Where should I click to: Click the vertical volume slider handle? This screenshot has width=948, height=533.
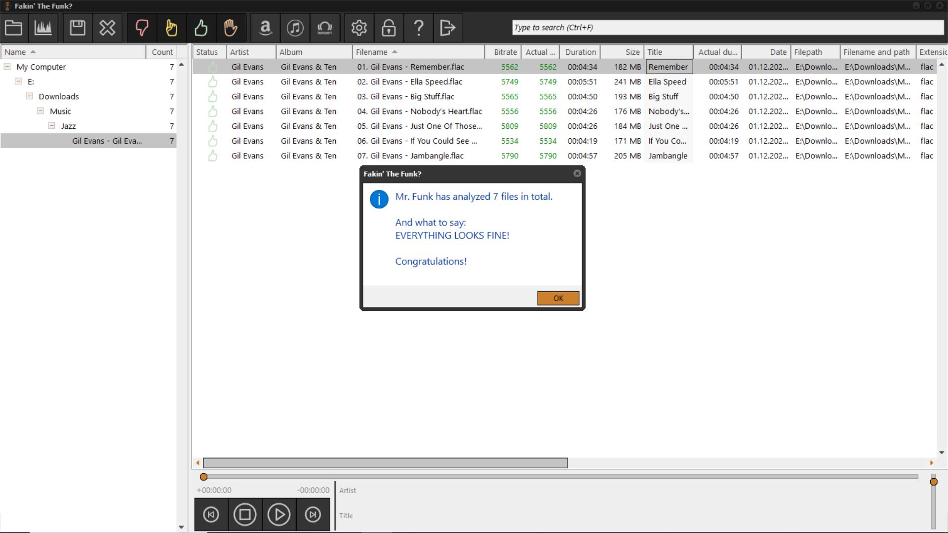tap(933, 482)
